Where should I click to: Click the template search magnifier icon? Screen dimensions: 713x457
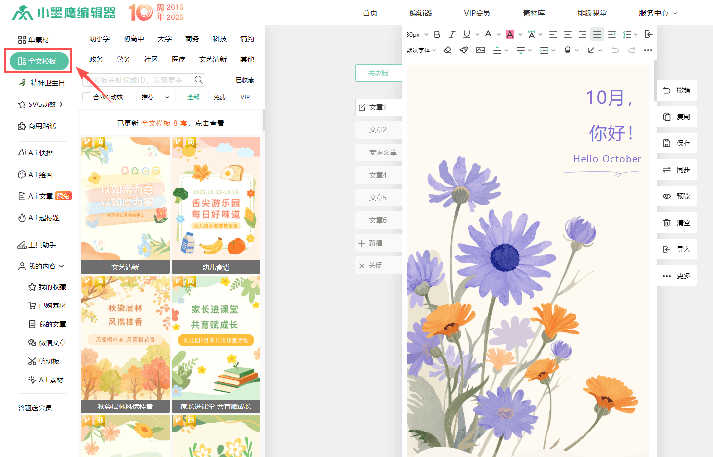[199, 80]
